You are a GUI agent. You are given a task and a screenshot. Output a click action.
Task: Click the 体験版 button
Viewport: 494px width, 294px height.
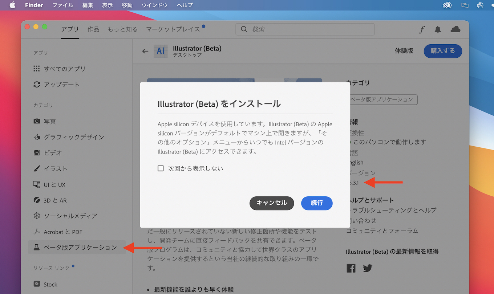(x=404, y=51)
